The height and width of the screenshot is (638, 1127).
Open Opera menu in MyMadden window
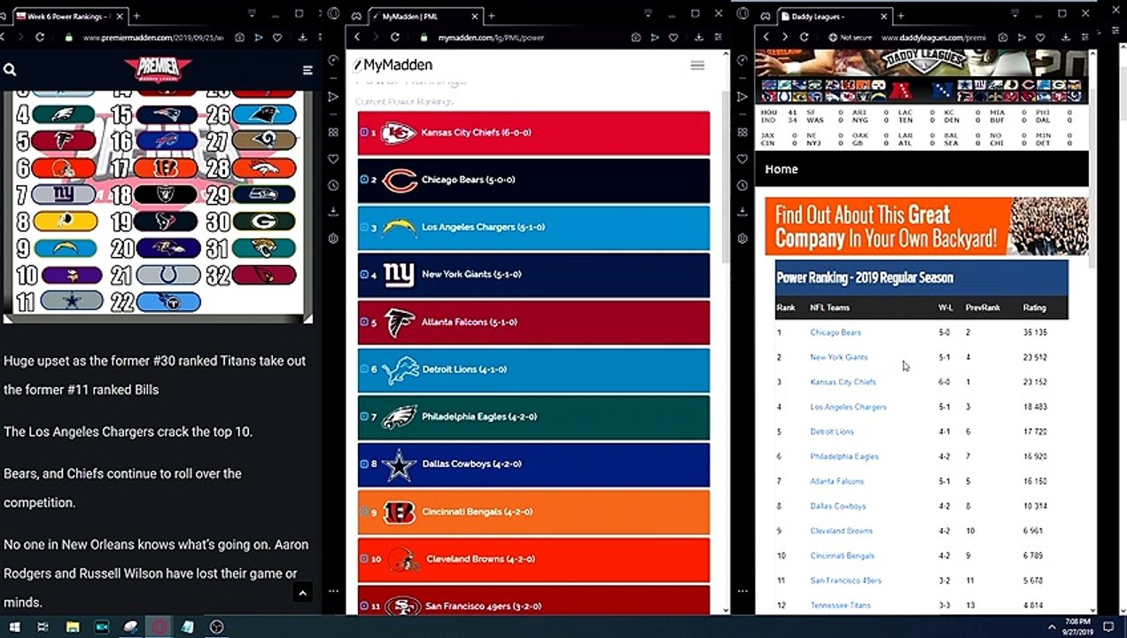click(x=333, y=14)
